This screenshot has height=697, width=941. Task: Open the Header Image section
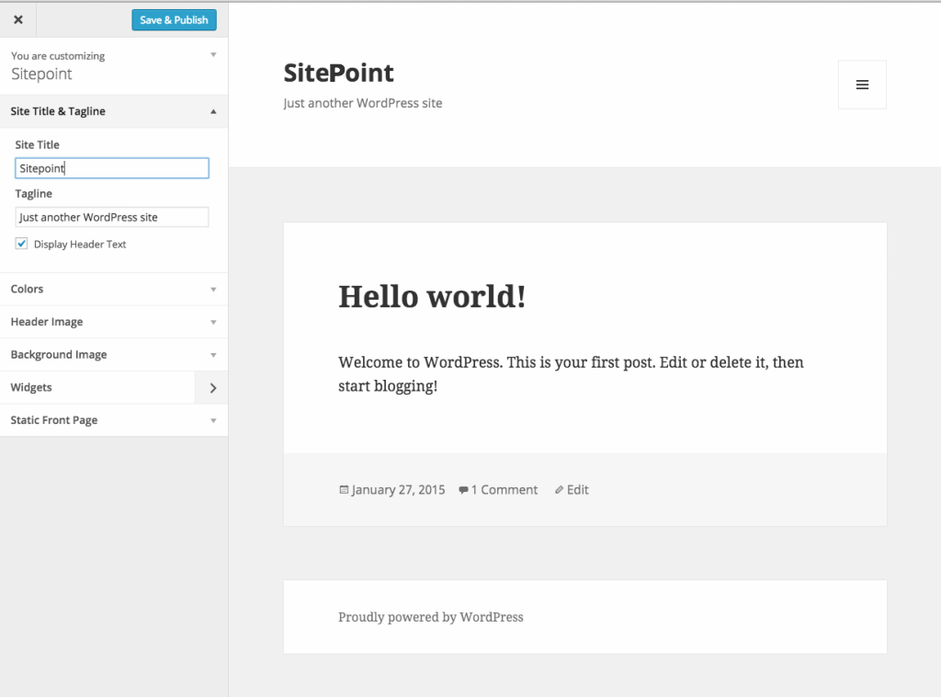(114, 322)
